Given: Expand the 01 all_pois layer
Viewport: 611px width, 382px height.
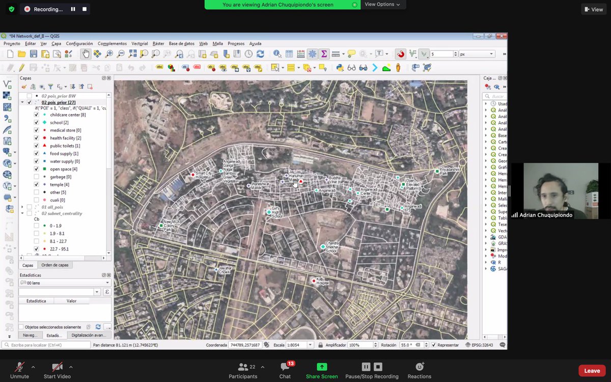Looking at the screenshot, I should [x=22, y=207].
